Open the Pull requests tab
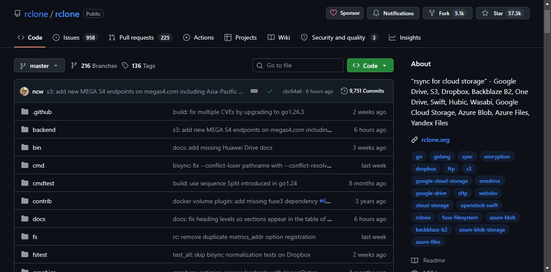 (x=140, y=37)
